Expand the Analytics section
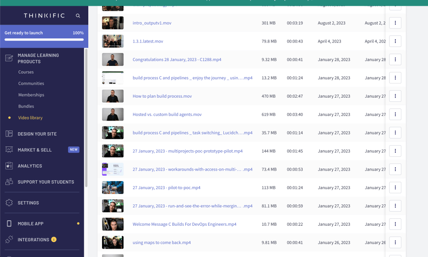Screen dimensions: 428x257 pyautogui.click(x=30, y=166)
